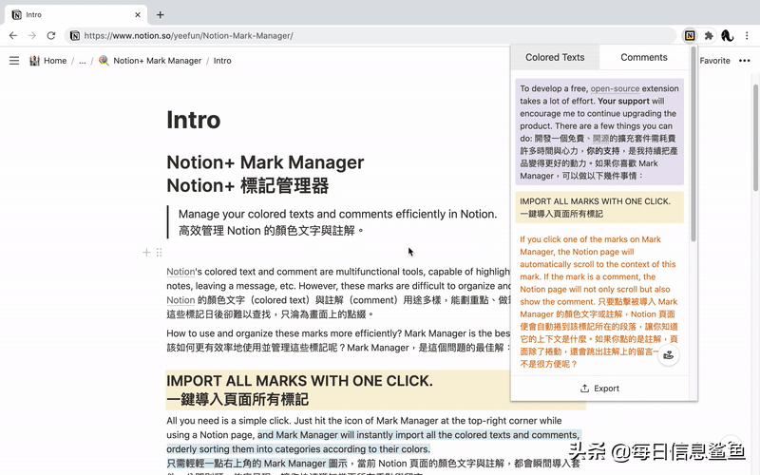Open the browser profile avatar
The width and height of the screenshot is (760, 475).
[x=727, y=35]
